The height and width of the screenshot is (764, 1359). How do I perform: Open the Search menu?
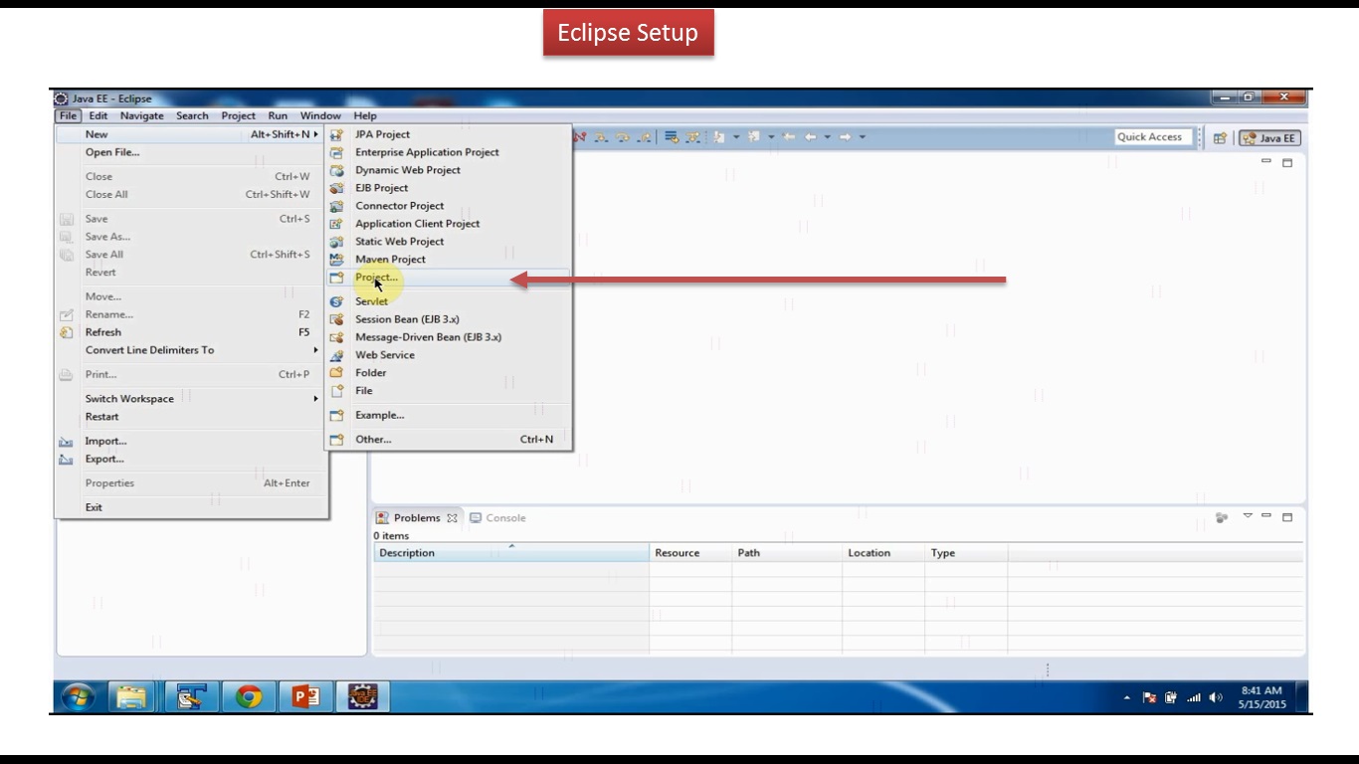pyautogui.click(x=192, y=115)
